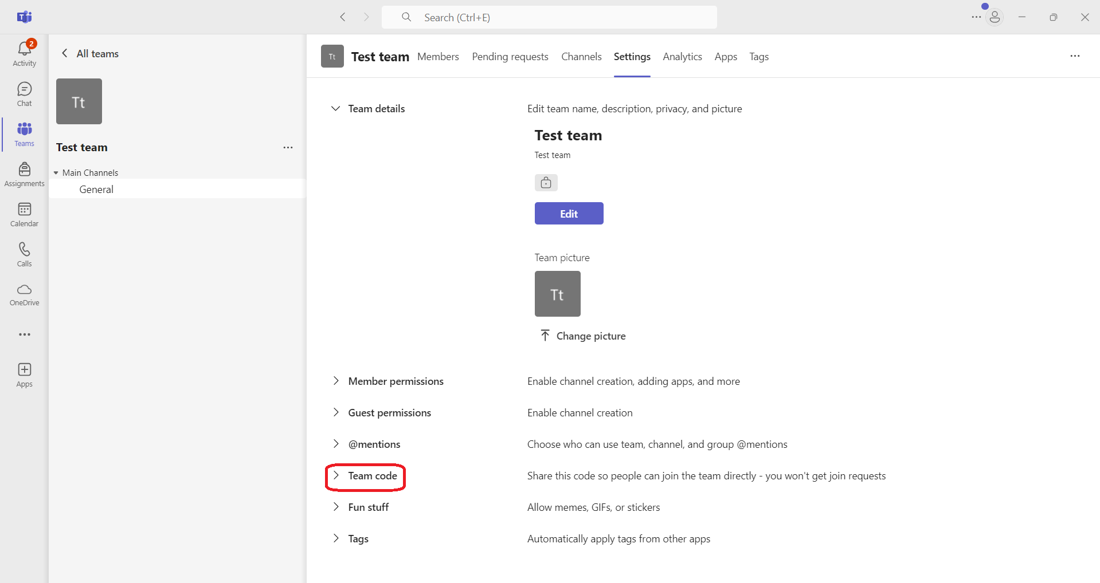1100x583 pixels.
Task: Go back with the navigation arrow
Action: (343, 17)
